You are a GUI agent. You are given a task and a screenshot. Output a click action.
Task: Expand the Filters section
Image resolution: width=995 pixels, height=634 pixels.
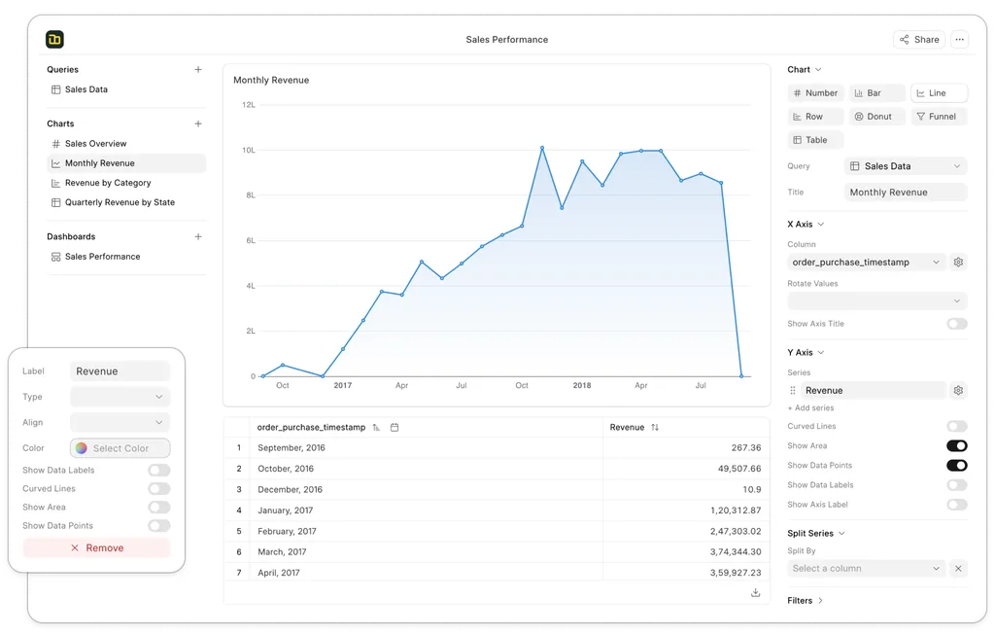pos(806,601)
